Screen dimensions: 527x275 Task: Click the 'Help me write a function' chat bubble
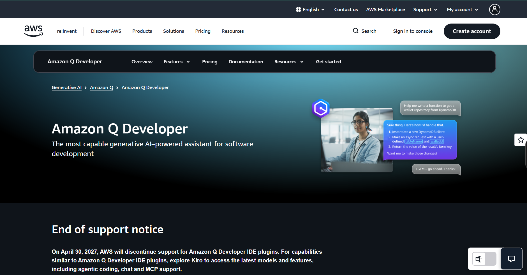(x=430, y=108)
